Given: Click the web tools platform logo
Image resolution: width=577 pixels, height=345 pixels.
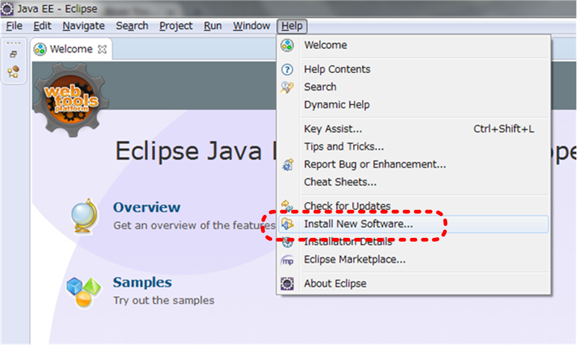Looking at the screenshot, I should pos(71,99).
